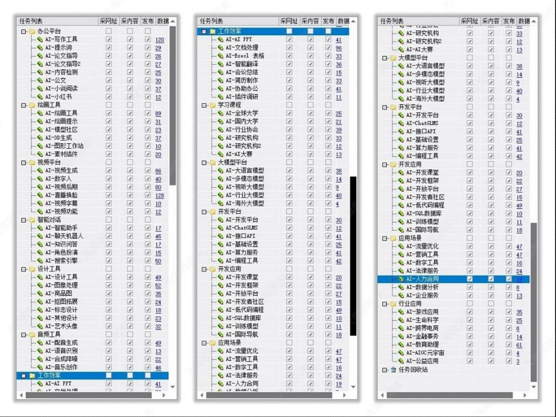The height and width of the screenshot is (417, 556).
Task: Toggle 发布 checkbox for AI-文档处理
Action: point(328,47)
